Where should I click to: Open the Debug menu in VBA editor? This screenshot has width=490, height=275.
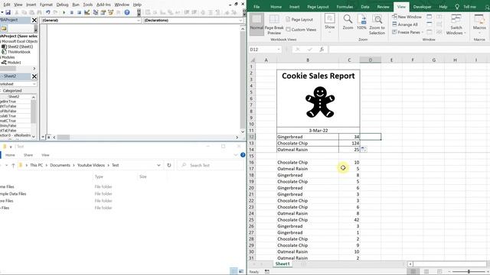click(62, 5)
